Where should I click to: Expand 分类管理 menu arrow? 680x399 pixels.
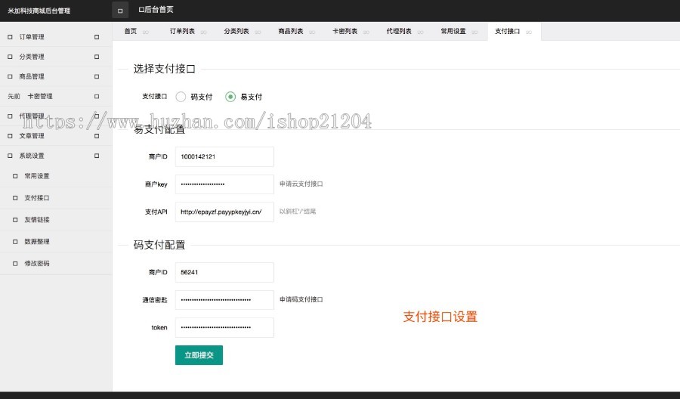pos(97,57)
